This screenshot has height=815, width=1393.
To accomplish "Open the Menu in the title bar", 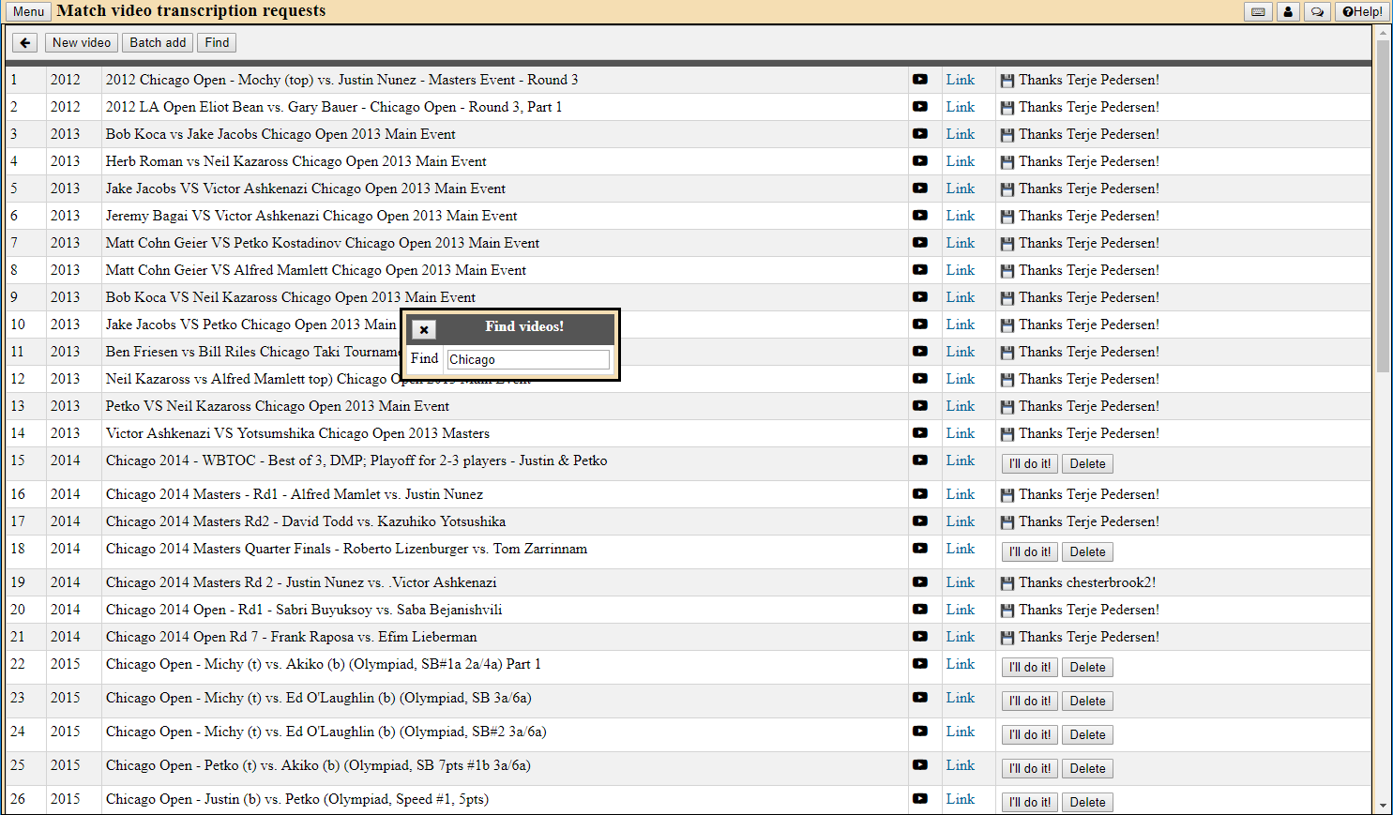I will coord(28,12).
